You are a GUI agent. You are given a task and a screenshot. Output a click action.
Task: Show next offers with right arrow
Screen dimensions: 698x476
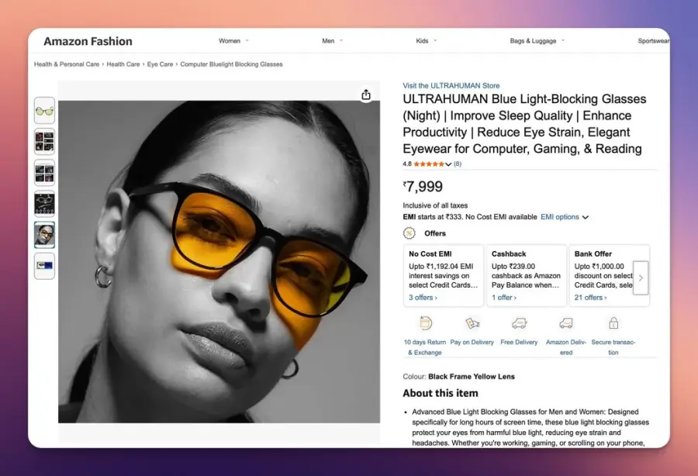tap(641, 278)
